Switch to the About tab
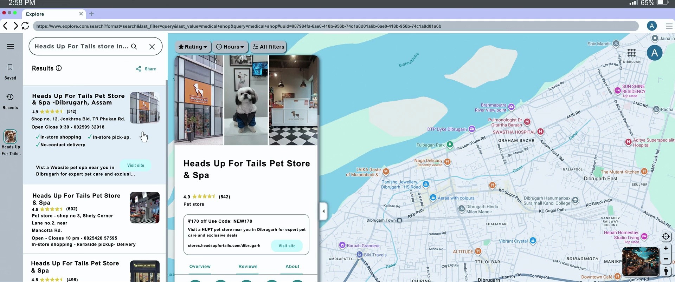Viewport: 675px width, 282px height. pyautogui.click(x=292, y=267)
